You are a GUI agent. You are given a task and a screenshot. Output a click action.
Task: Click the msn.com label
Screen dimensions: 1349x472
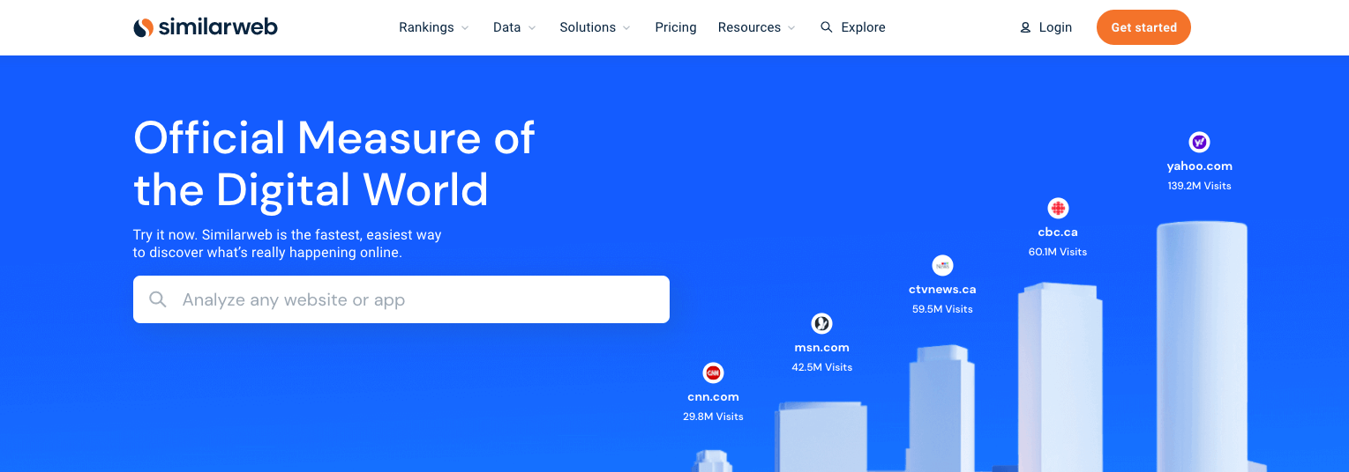821,347
